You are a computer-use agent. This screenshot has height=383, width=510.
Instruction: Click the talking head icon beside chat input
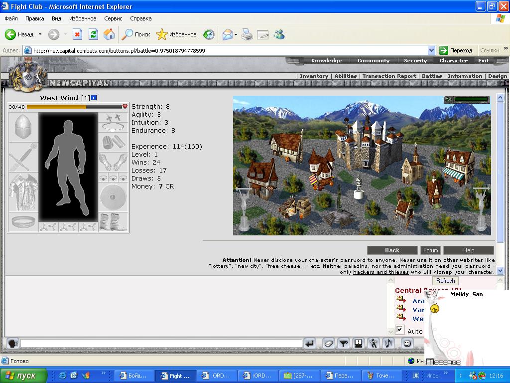(x=13, y=343)
